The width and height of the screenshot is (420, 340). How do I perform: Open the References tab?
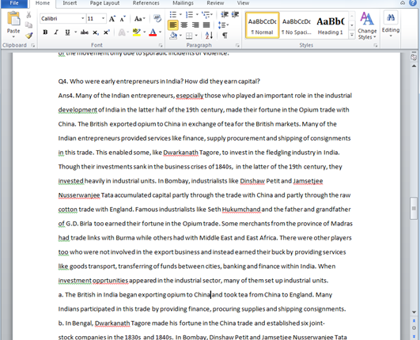click(x=146, y=3)
